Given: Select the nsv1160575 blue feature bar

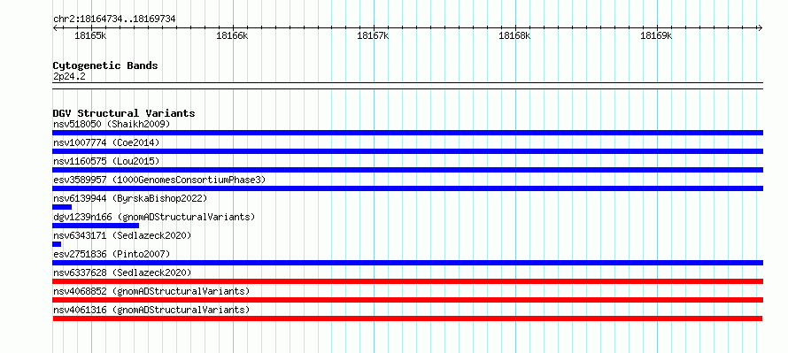Looking at the screenshot, I should (x=407, y=170).
